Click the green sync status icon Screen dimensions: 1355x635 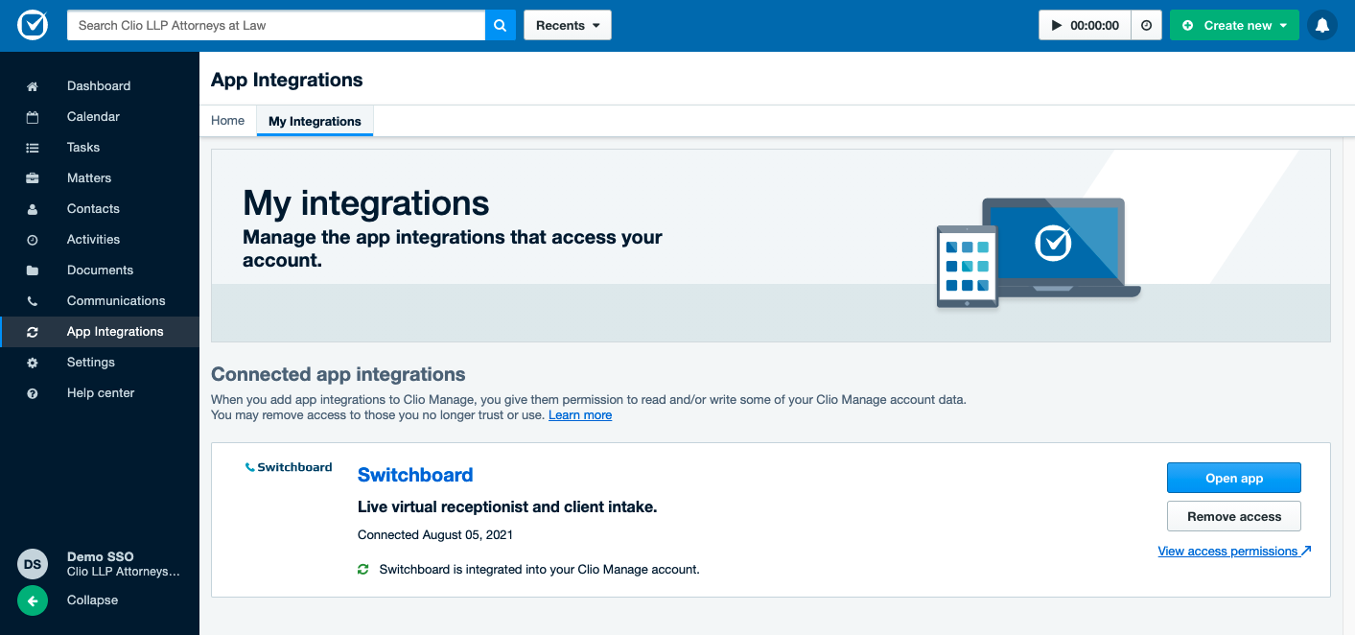(x=363, y=570)
